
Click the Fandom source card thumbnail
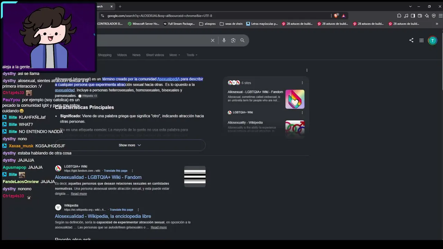(x=295, y=99)
